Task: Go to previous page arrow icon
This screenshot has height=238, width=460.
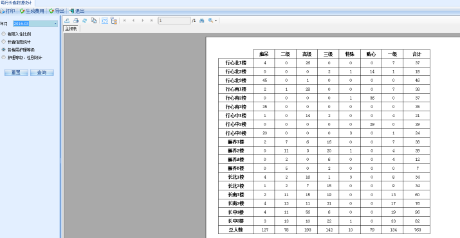Action: tap(133, 21)
